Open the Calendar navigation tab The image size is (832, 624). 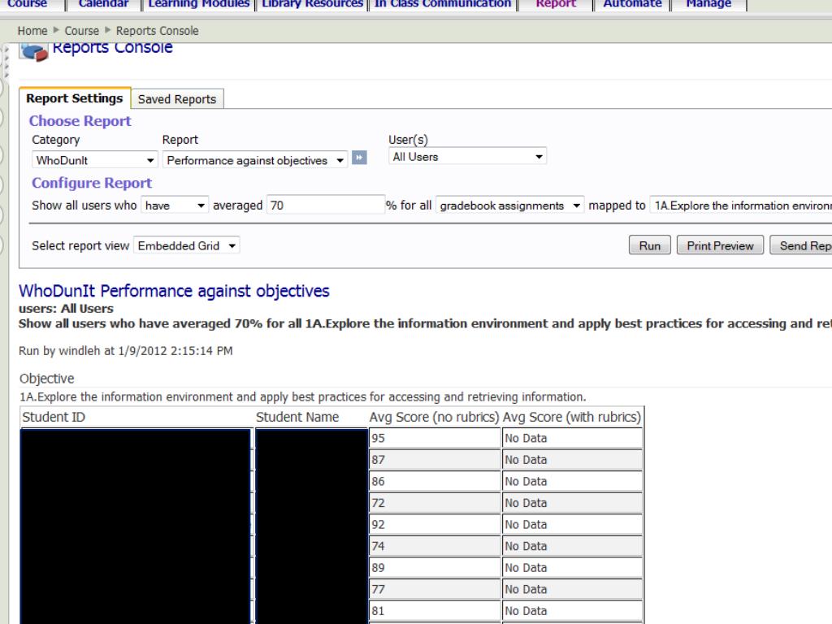point(103,4)
